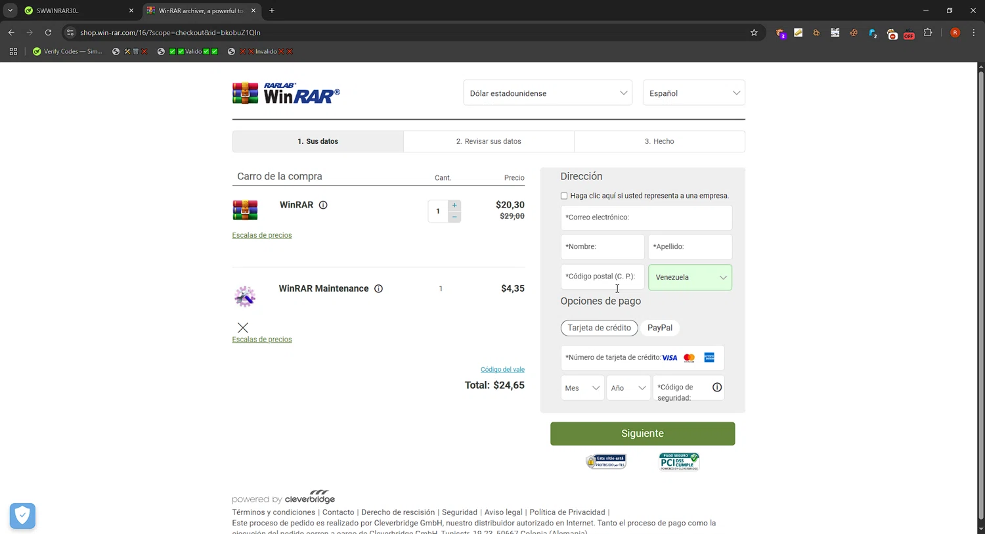Open the extension showing red OFF badge
Viewport: 985px width, 534px height.
pos(909,33)
